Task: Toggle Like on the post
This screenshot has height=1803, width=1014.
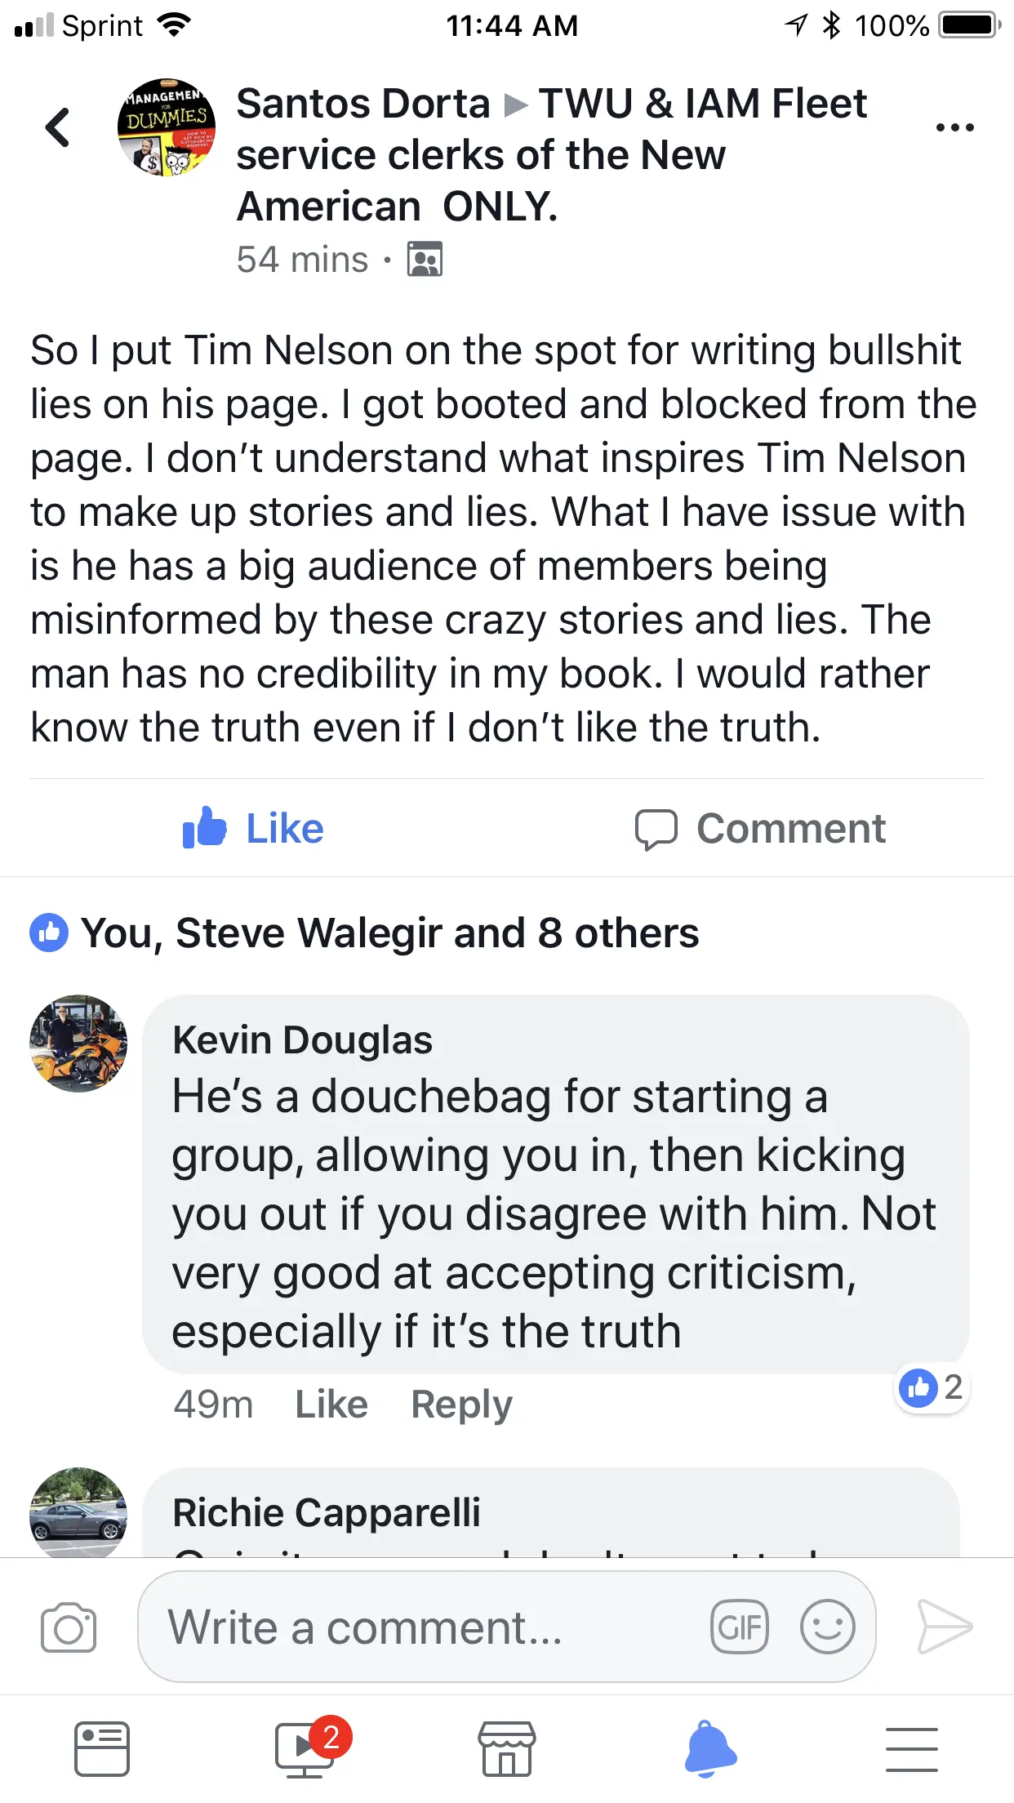Action: coord(254,828)
